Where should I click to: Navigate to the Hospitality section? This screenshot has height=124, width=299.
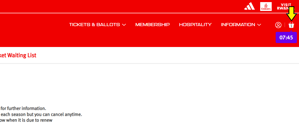(x=195, y=25)
